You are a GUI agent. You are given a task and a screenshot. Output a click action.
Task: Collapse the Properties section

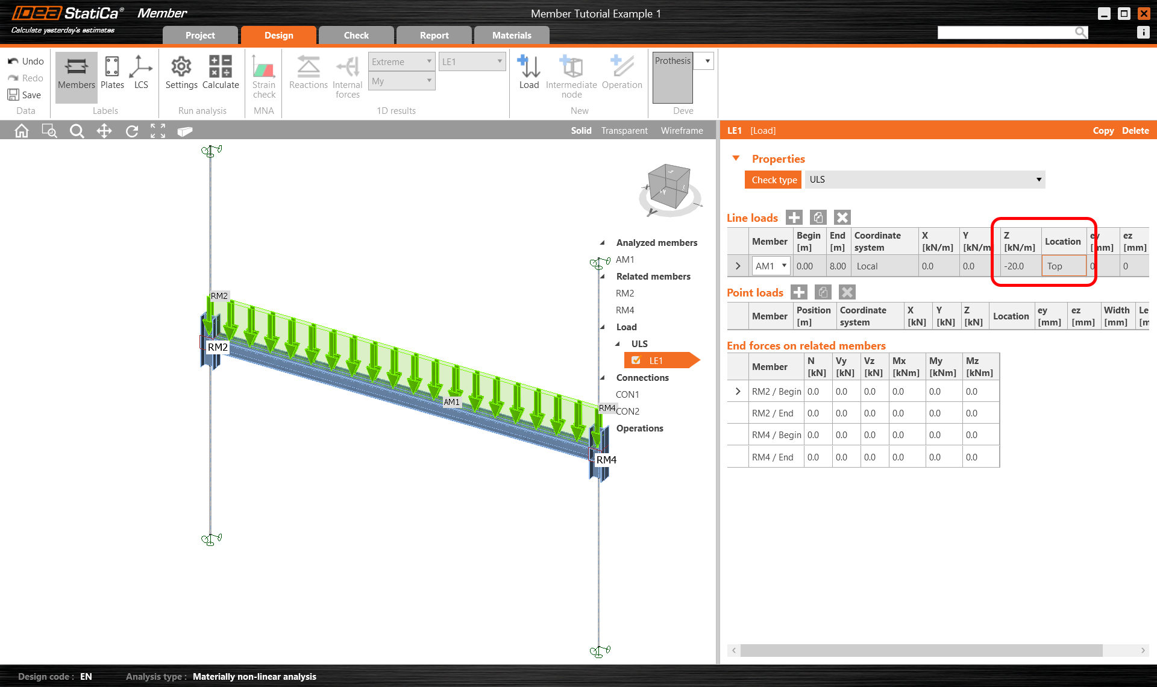[x=736, y=158]
